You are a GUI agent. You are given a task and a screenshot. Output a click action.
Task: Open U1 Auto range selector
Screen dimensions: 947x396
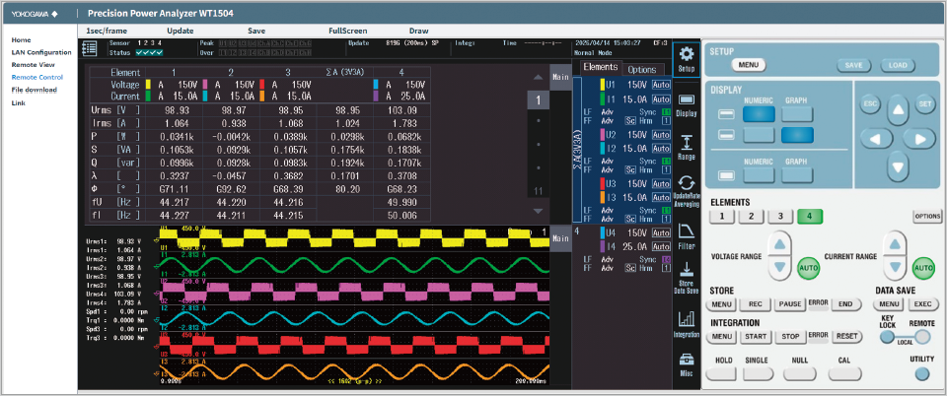tap(661, 85)
